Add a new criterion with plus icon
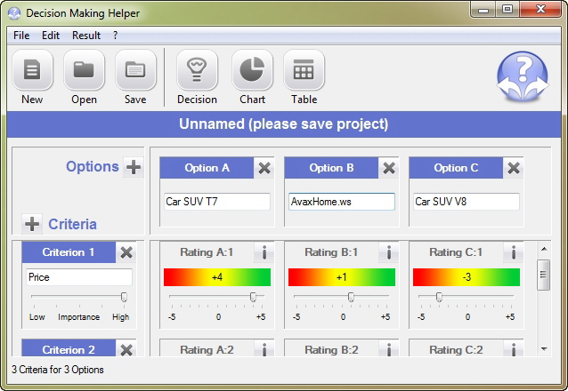Image resolution: width=568 pixels, height=391 pixels. [32, 224]
